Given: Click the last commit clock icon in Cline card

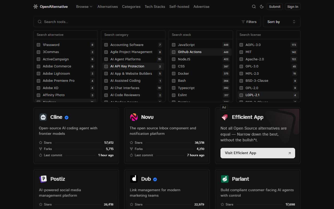Looking at the screenshot, I should point(40,155).
